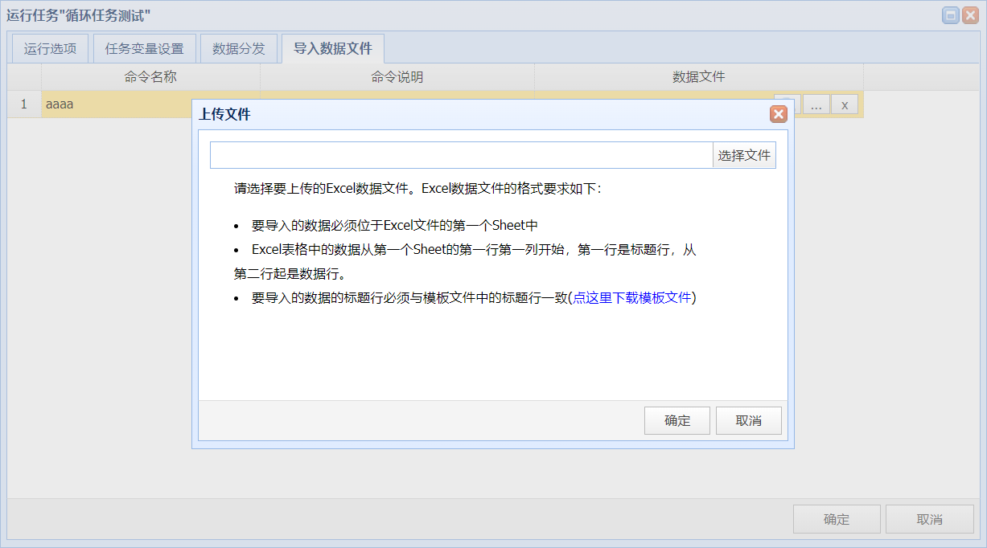
Task: Confirm upload with dialog 确定 button
Action: click(677, 420)
